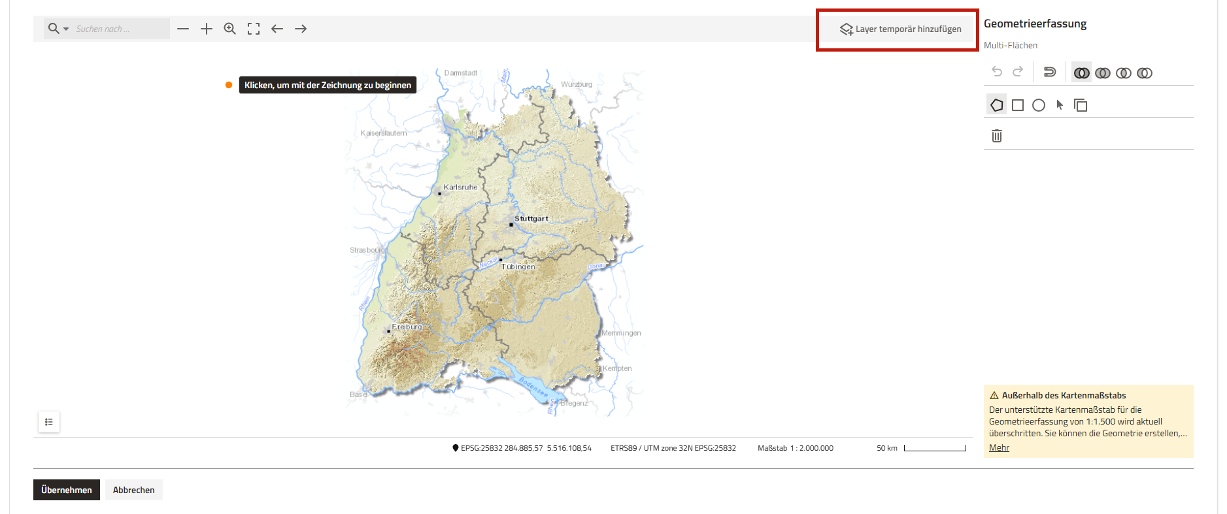The width and height of the screenshot is (1227, 514).
Task: Enable the first overlapping-circles geometry mode
Action: [1082, 73]
